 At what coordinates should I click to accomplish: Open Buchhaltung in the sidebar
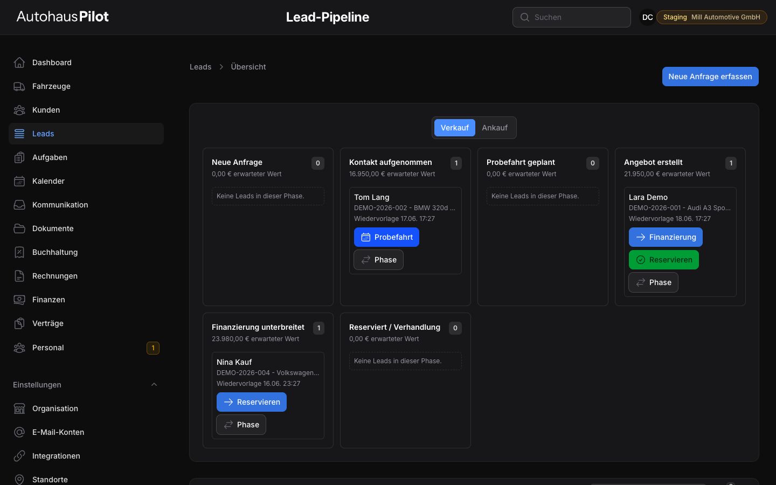[x=86, y=252]
